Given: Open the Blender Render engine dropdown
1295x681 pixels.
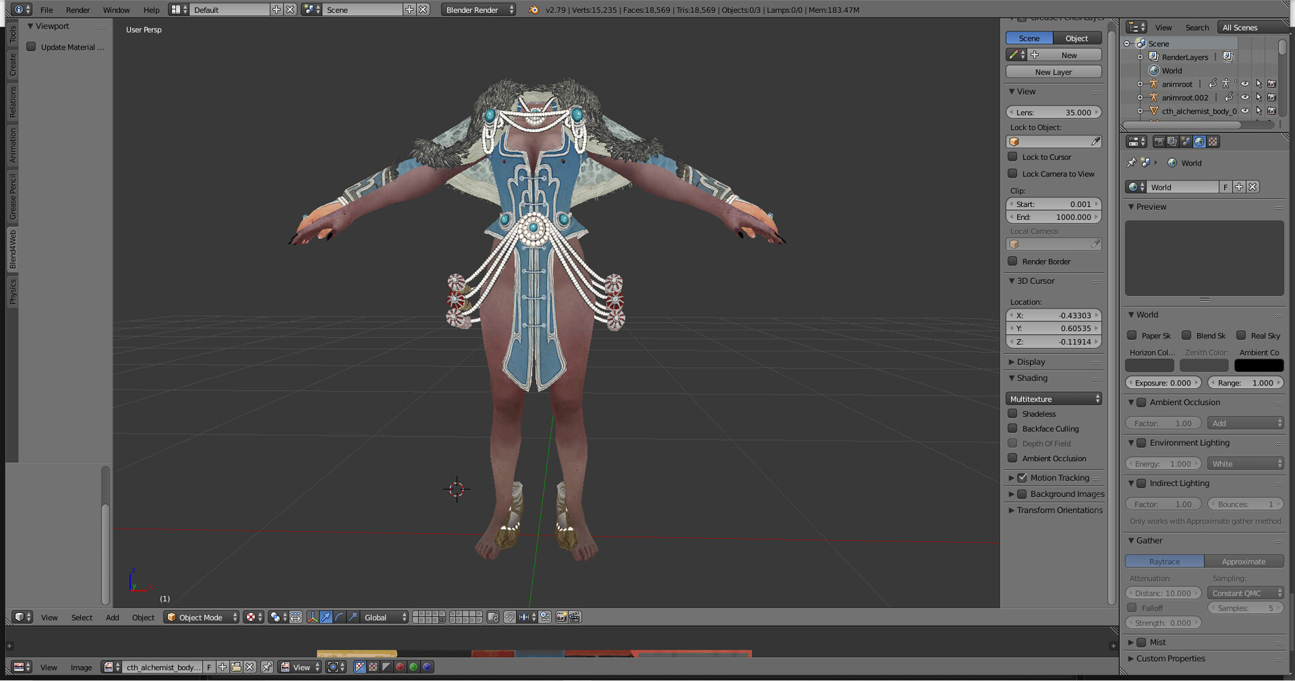Looking at the screenshot, I should click(x=479, y=10).
